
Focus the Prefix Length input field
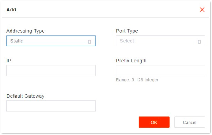pyautogui.click(x=160, y=71)
